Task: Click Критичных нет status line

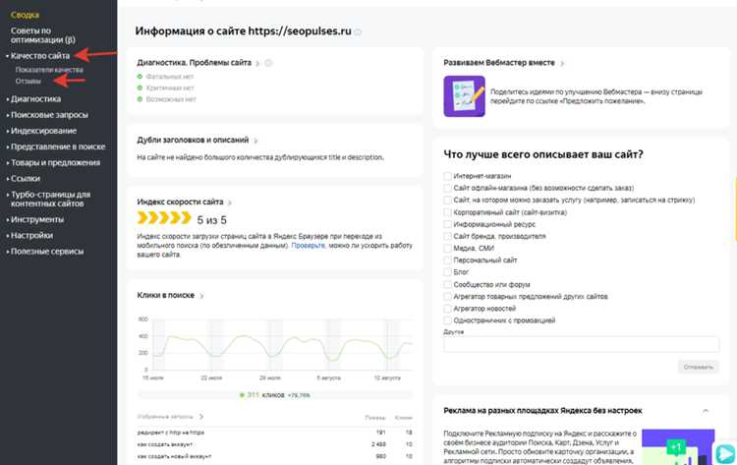Action: point(165,87)
